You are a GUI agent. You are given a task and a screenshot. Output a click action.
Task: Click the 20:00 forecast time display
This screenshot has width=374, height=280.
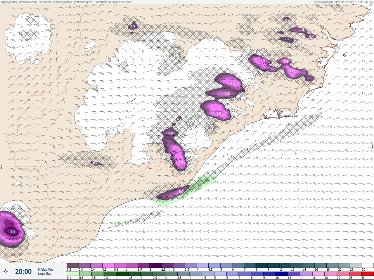point(23,272)
